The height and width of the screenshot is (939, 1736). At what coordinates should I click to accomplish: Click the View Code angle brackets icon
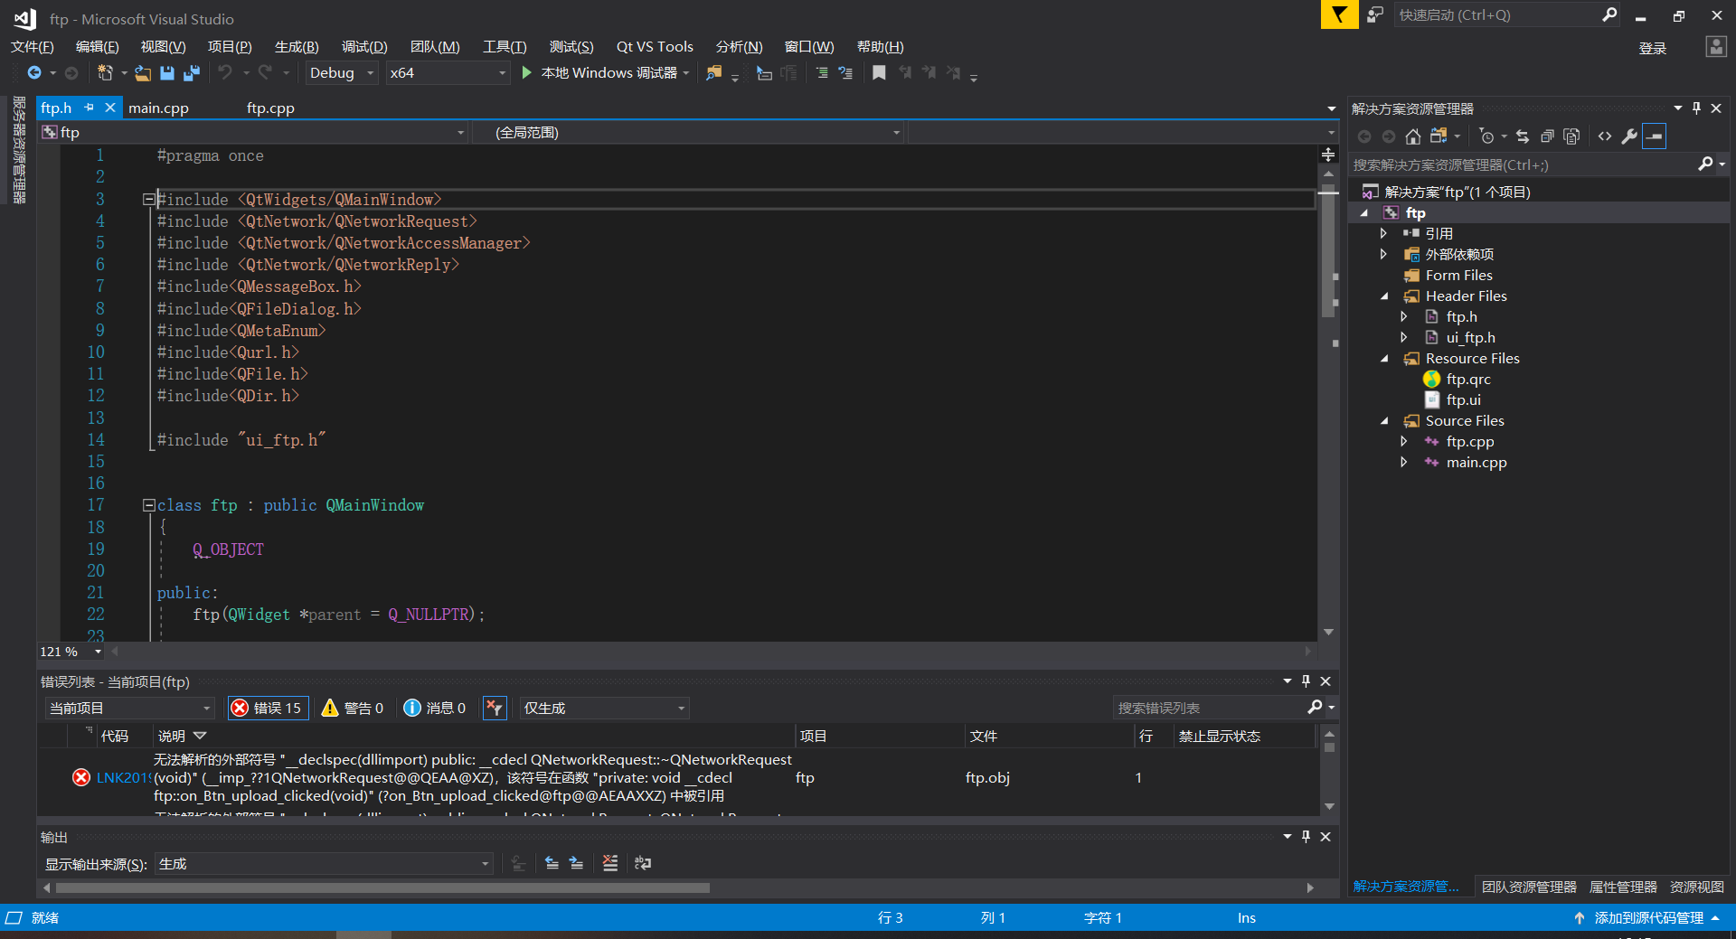[x=1605, y=136]
